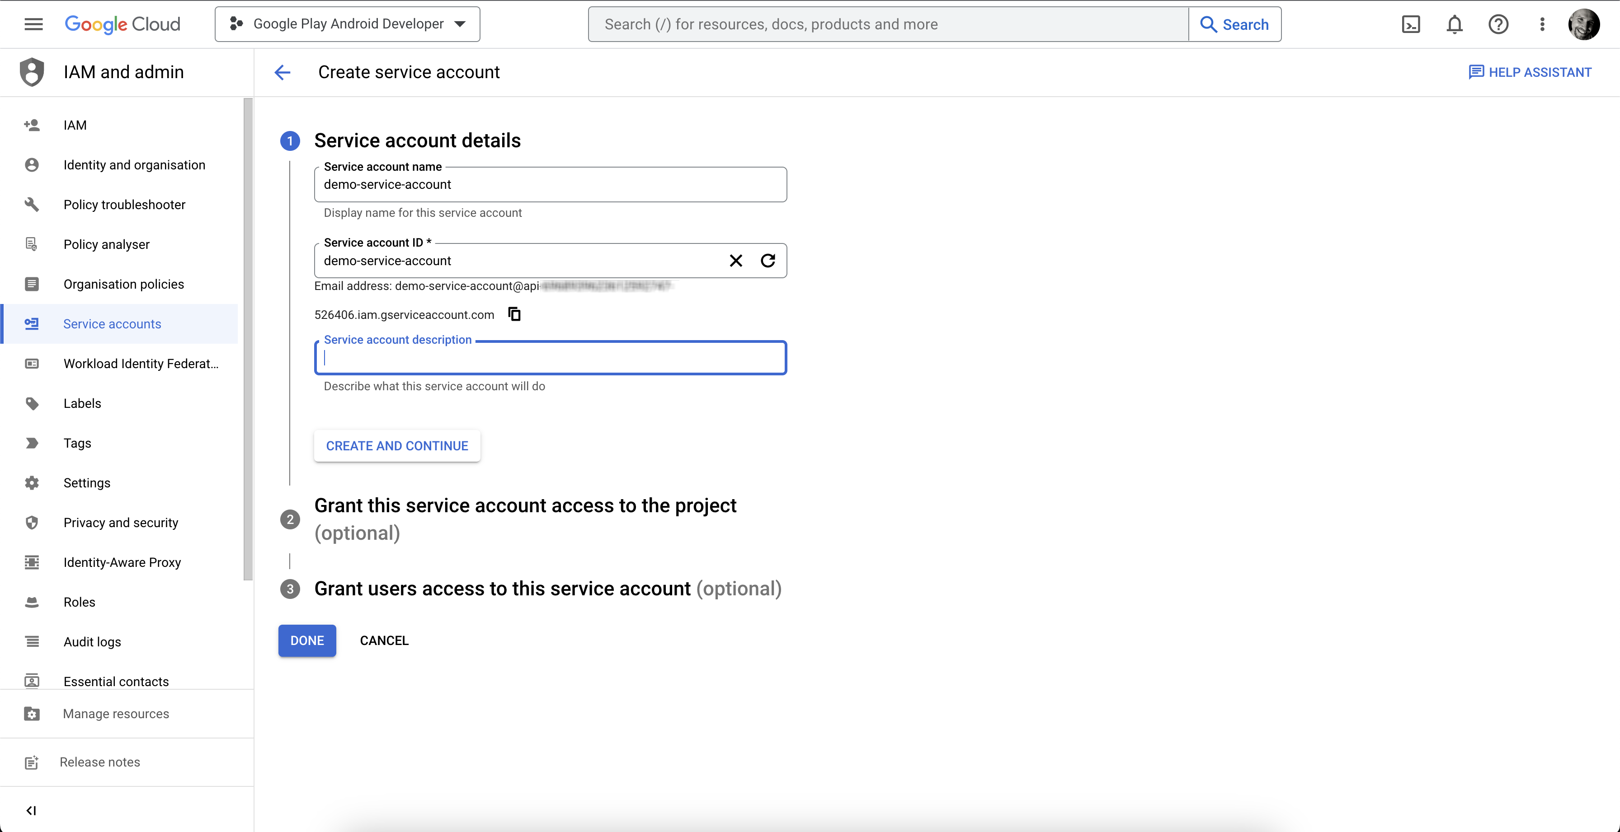
Task: Open Roles in the sidebar
Action: pos(79,602)
